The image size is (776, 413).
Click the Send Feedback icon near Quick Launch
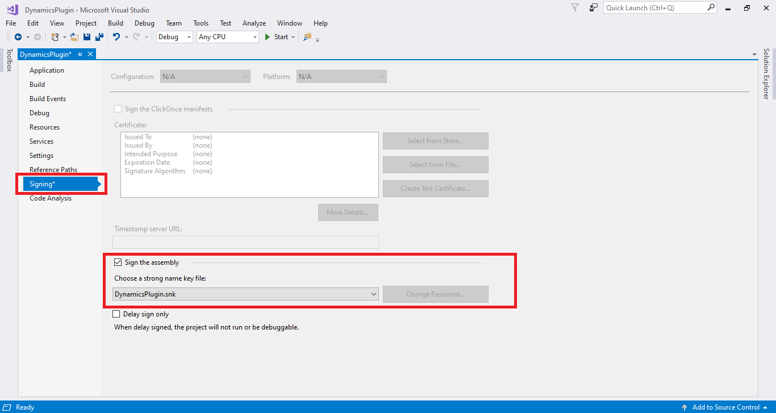click(593, 7)
